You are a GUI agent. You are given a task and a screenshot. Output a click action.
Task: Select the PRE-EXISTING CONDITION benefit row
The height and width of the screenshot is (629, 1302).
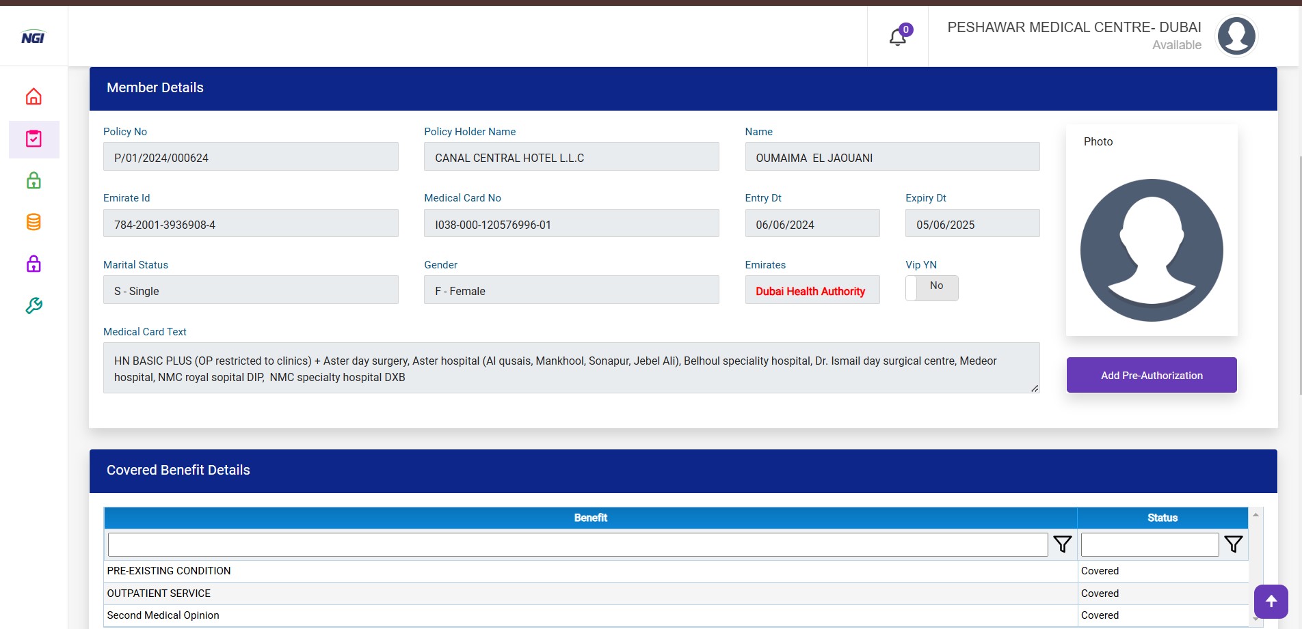[169, 571]
